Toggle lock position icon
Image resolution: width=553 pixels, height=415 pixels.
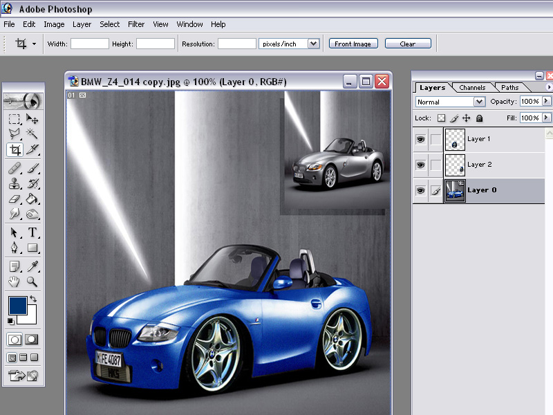[466, 118]
